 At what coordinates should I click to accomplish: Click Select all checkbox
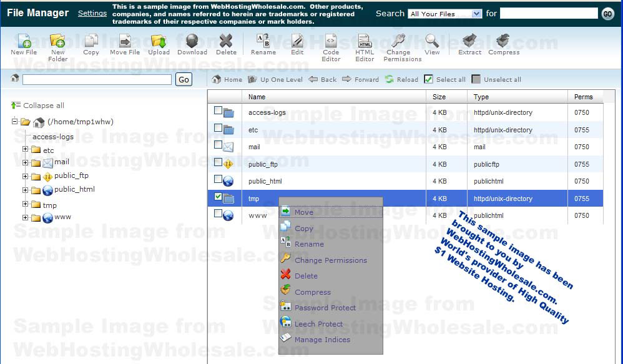click(x=428, y=79)
